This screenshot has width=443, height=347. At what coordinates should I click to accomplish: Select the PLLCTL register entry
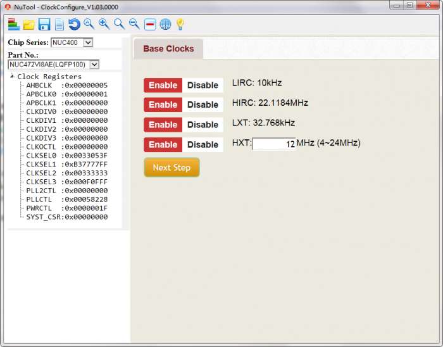click(66, 199)
